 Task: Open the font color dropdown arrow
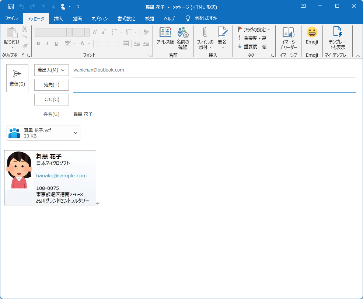89,44
